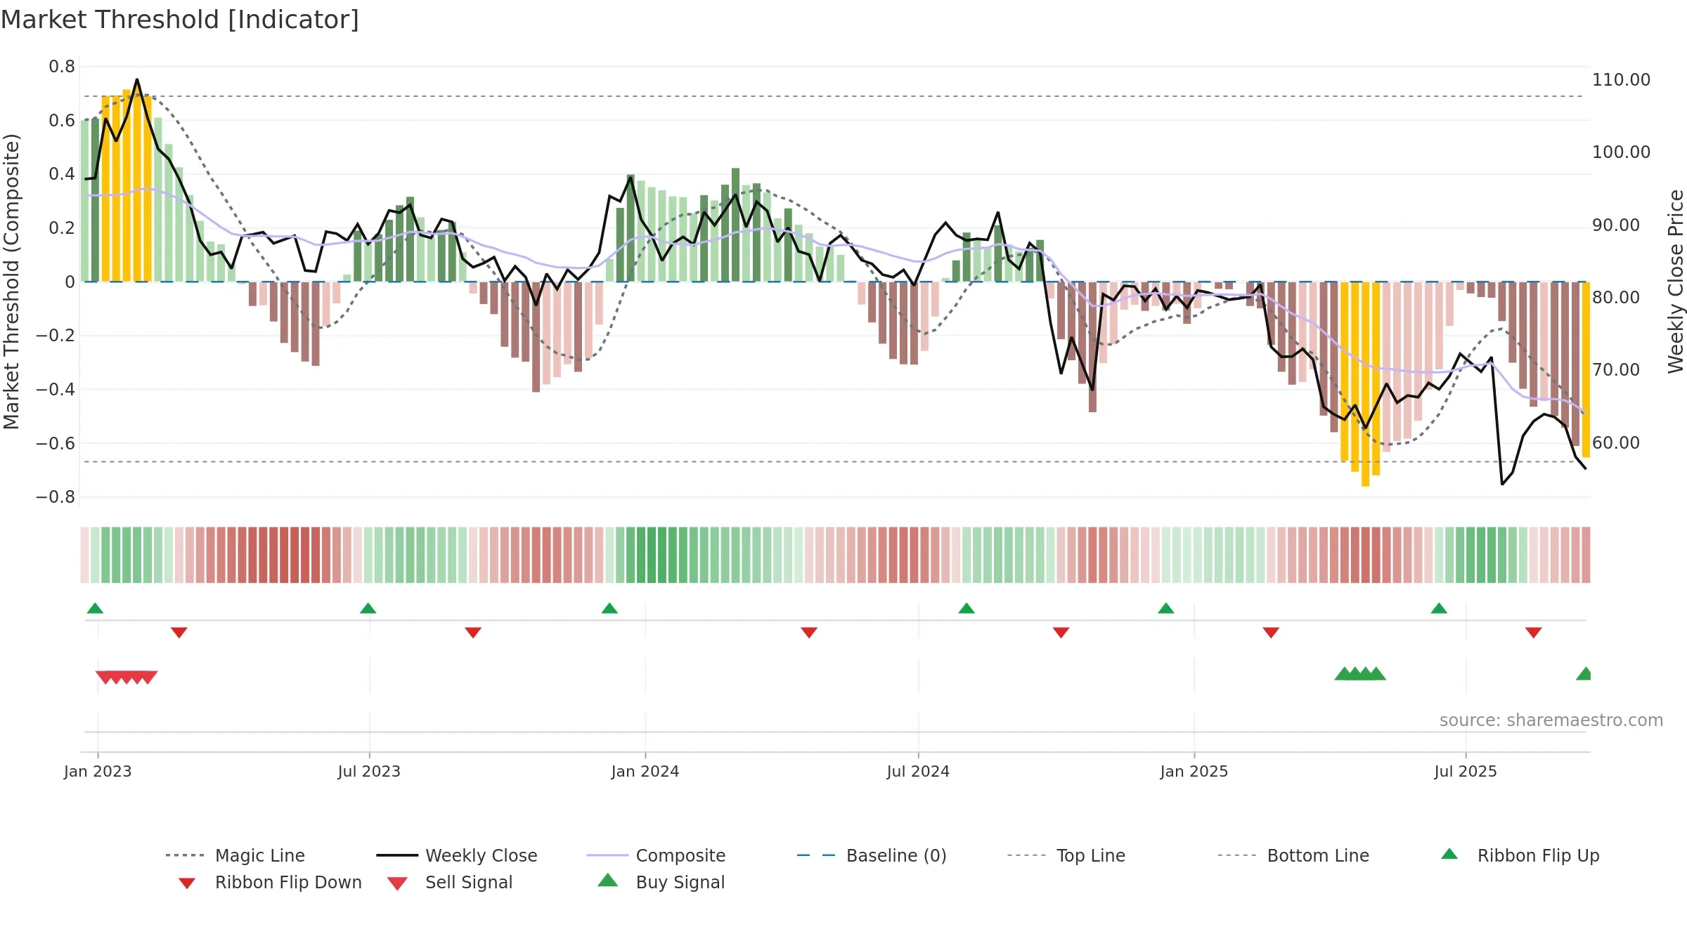Click the 0.8 composite axis label

click(62, 67)
